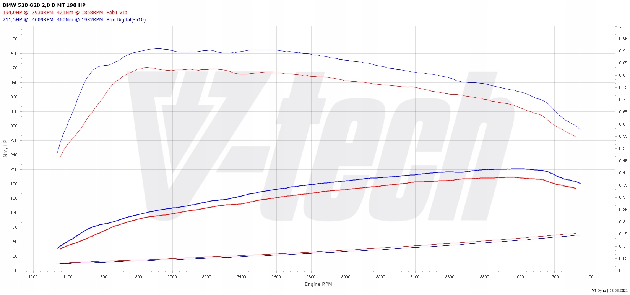Screen dimensions: 630x295
Task: Choose the "2600" RPM axis label
Action: click(x=276, y=277)
